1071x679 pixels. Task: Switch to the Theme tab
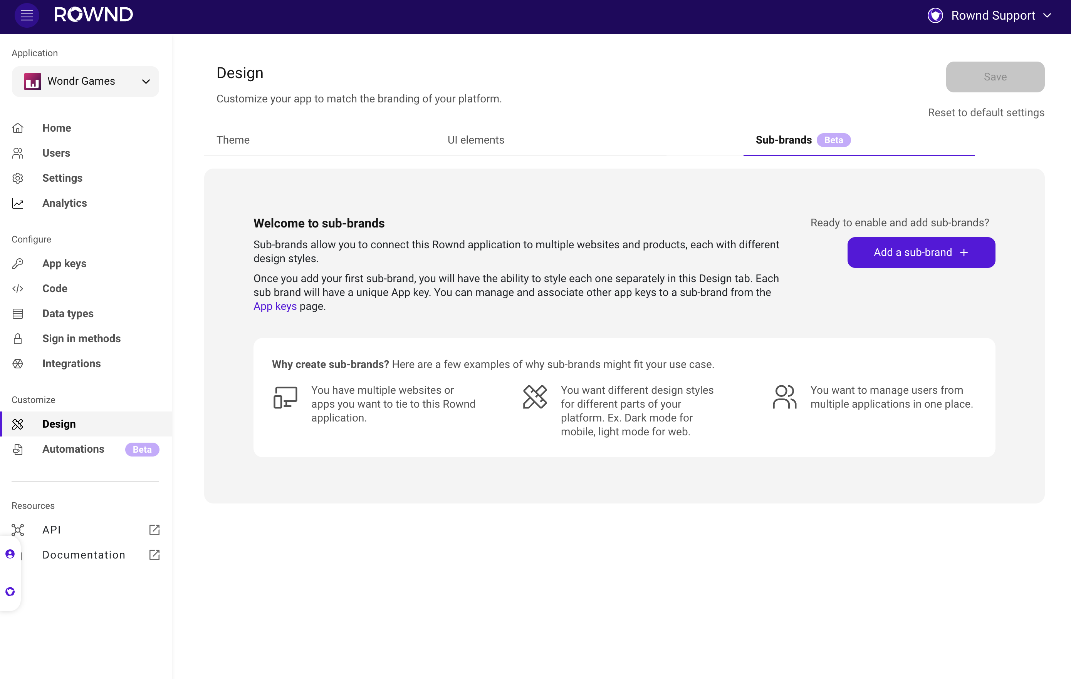[233, 140]
